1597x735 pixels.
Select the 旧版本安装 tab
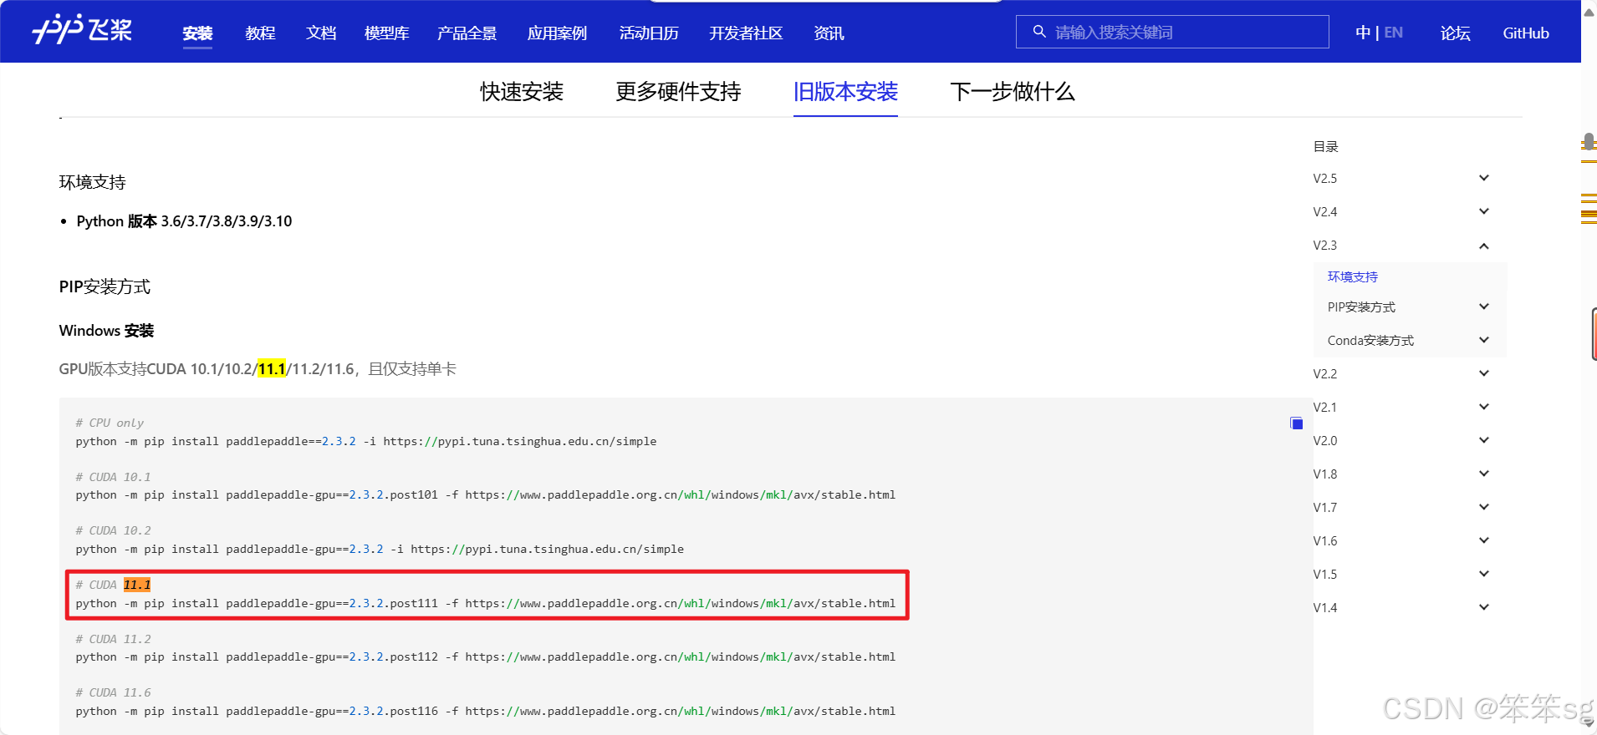tap(845, 91)
